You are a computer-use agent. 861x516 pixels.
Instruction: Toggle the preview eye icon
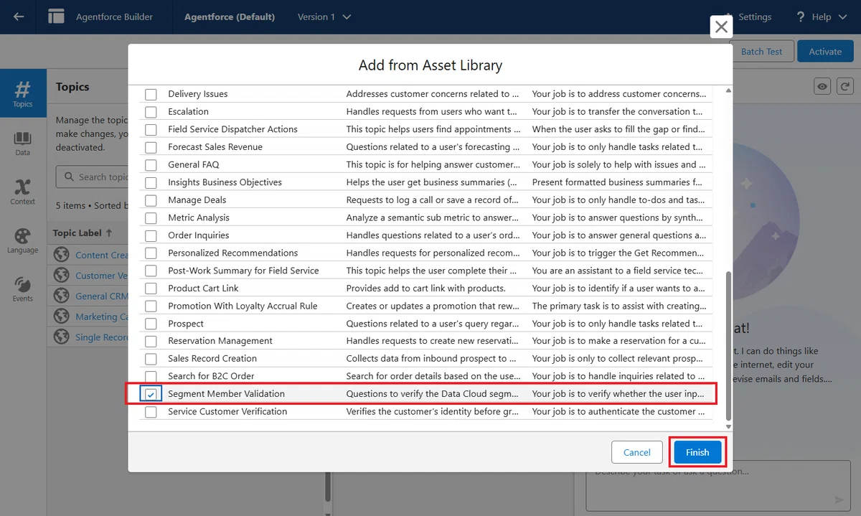coord(822,86)
